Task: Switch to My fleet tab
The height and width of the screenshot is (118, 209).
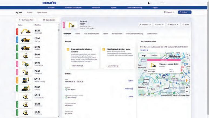Action: (x=19, y=12)
